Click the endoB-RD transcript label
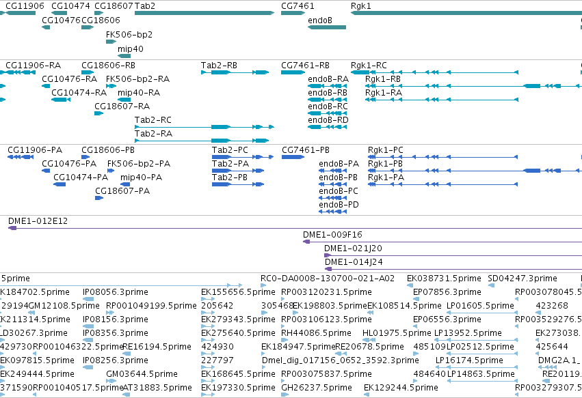Image resolution: width=582 pixels, height=398 pixels. pyautogui.click(x=328, y=120)
